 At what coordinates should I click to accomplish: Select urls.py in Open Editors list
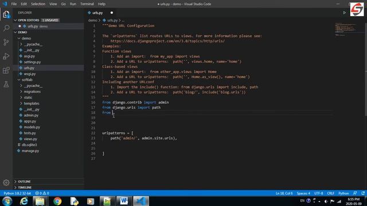coord(48,26)
